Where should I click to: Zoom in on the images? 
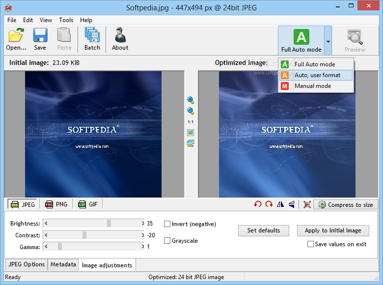[x=191, y=100]
